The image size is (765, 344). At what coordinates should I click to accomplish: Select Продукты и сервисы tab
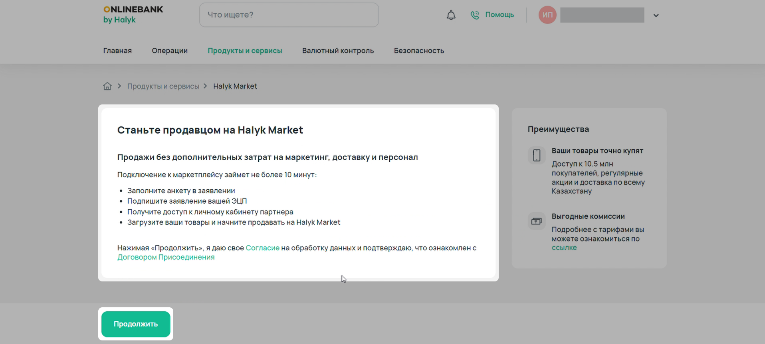click(x=245, y=51)
